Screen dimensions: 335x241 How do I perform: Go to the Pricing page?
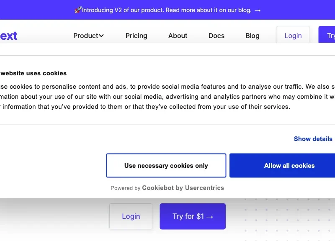137,36
